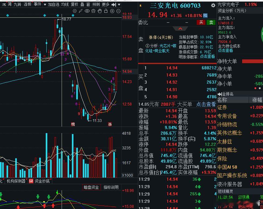Viewport: 263px width, 209px height.
Task: Switch to the 暗盘资金 tab
Action: [92, 187]
